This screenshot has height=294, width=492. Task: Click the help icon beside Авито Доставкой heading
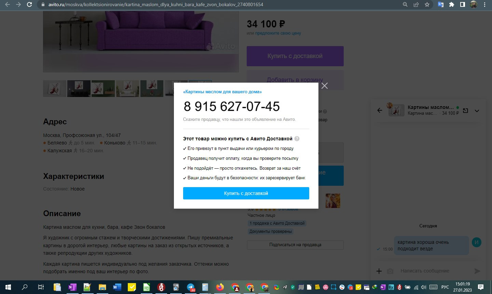pos(297,139)
